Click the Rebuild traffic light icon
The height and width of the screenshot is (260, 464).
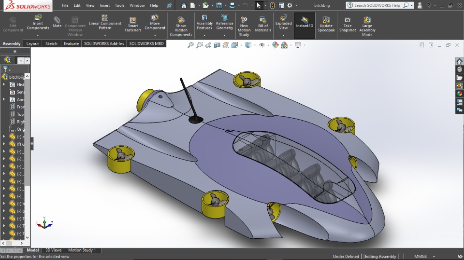click(x=272, y=5)
